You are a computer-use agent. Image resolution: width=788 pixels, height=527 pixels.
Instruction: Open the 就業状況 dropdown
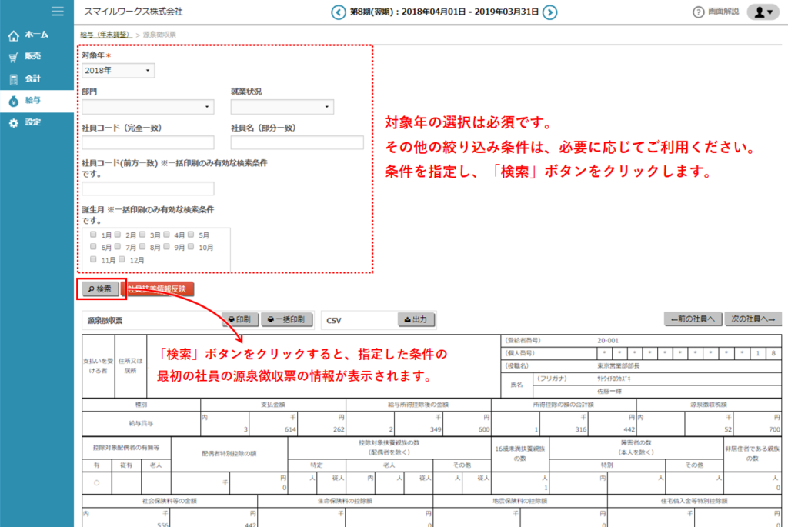coord(282,106)
